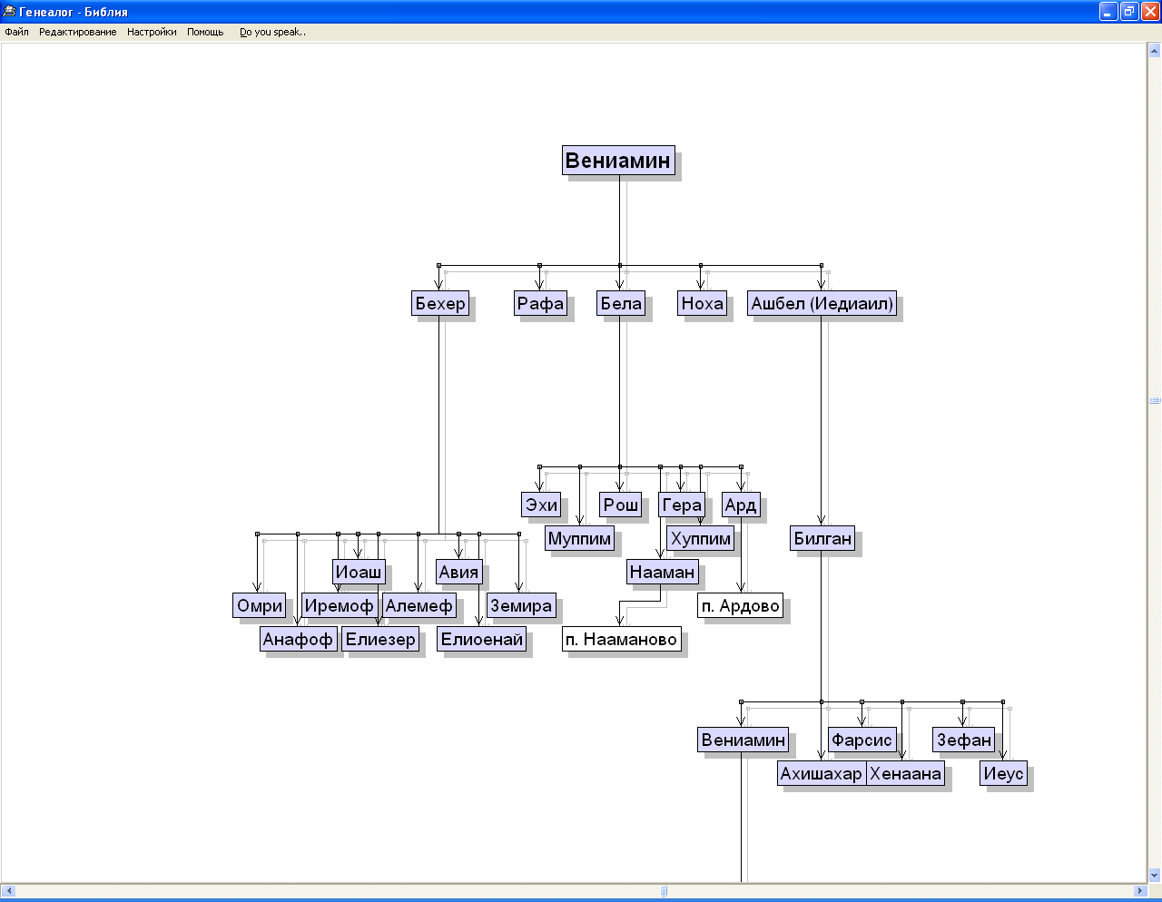
Task: Select the Билган node
Action: [822, 538]
